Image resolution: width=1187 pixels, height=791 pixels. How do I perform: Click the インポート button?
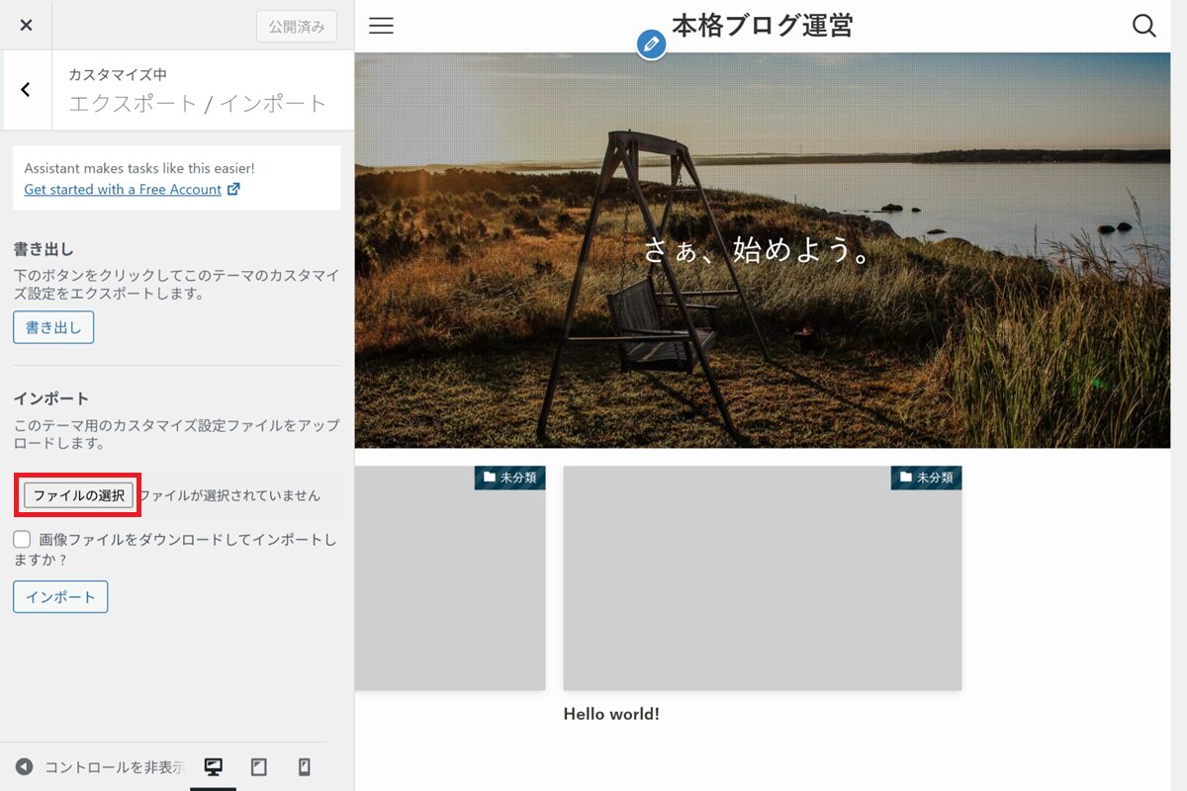coord(60,597)
